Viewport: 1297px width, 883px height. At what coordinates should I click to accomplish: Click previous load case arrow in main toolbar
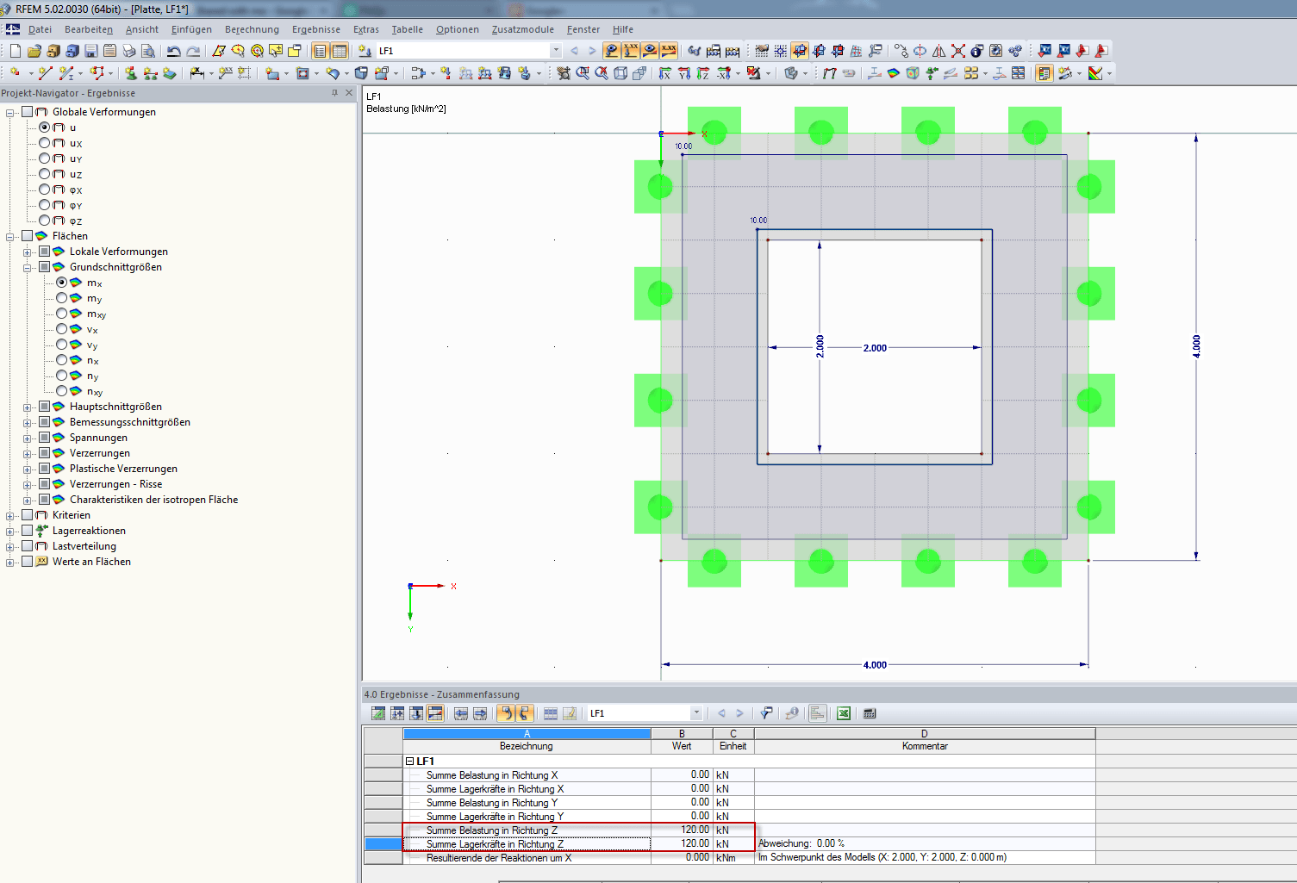tap(575, 51)
